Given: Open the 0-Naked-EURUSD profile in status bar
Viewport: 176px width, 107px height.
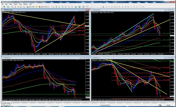Looking at the screenshot, I should (x=105, y=105).
